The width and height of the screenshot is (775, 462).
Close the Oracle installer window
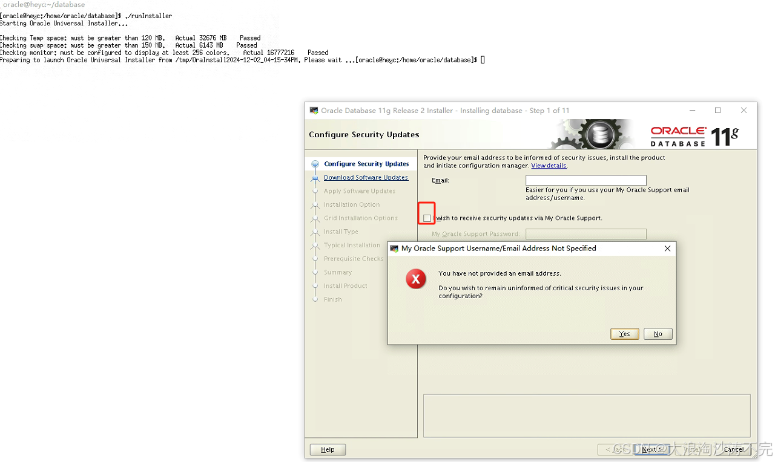point(744,111)
